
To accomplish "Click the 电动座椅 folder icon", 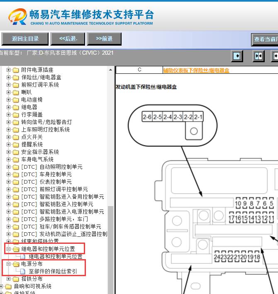I will tap(16, 100).
